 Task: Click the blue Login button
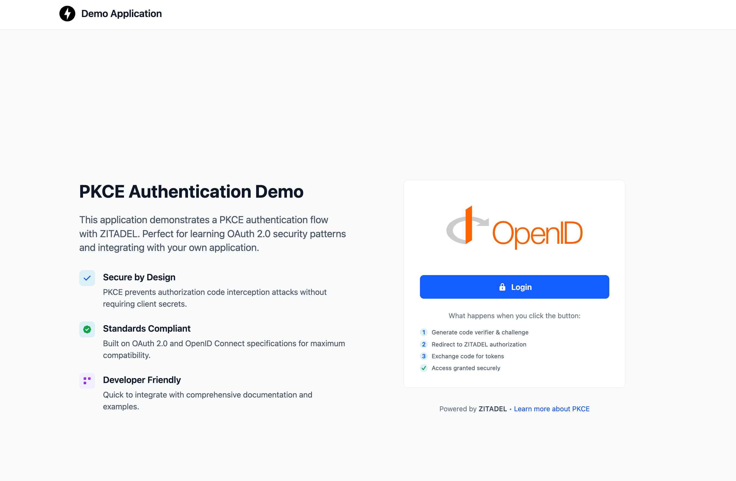pyautogui.click(x=514, y=287)
